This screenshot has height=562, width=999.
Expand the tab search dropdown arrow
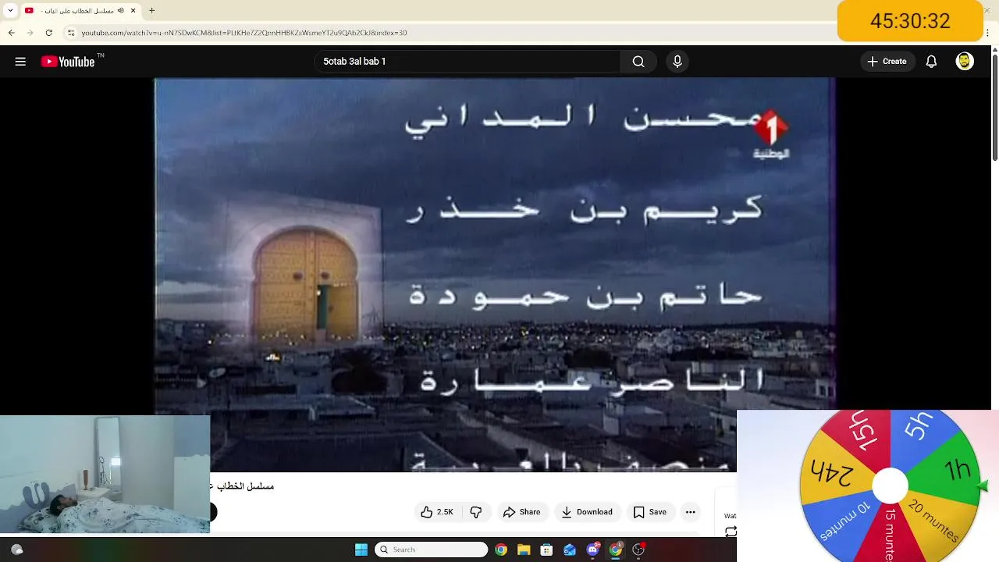click(10, 11)
